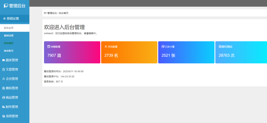Image resolution: width=267 pixels, height=123 pixels.
Task: Click the 管理后台 title in the sidebar header
Action: (x=17, y=6)
